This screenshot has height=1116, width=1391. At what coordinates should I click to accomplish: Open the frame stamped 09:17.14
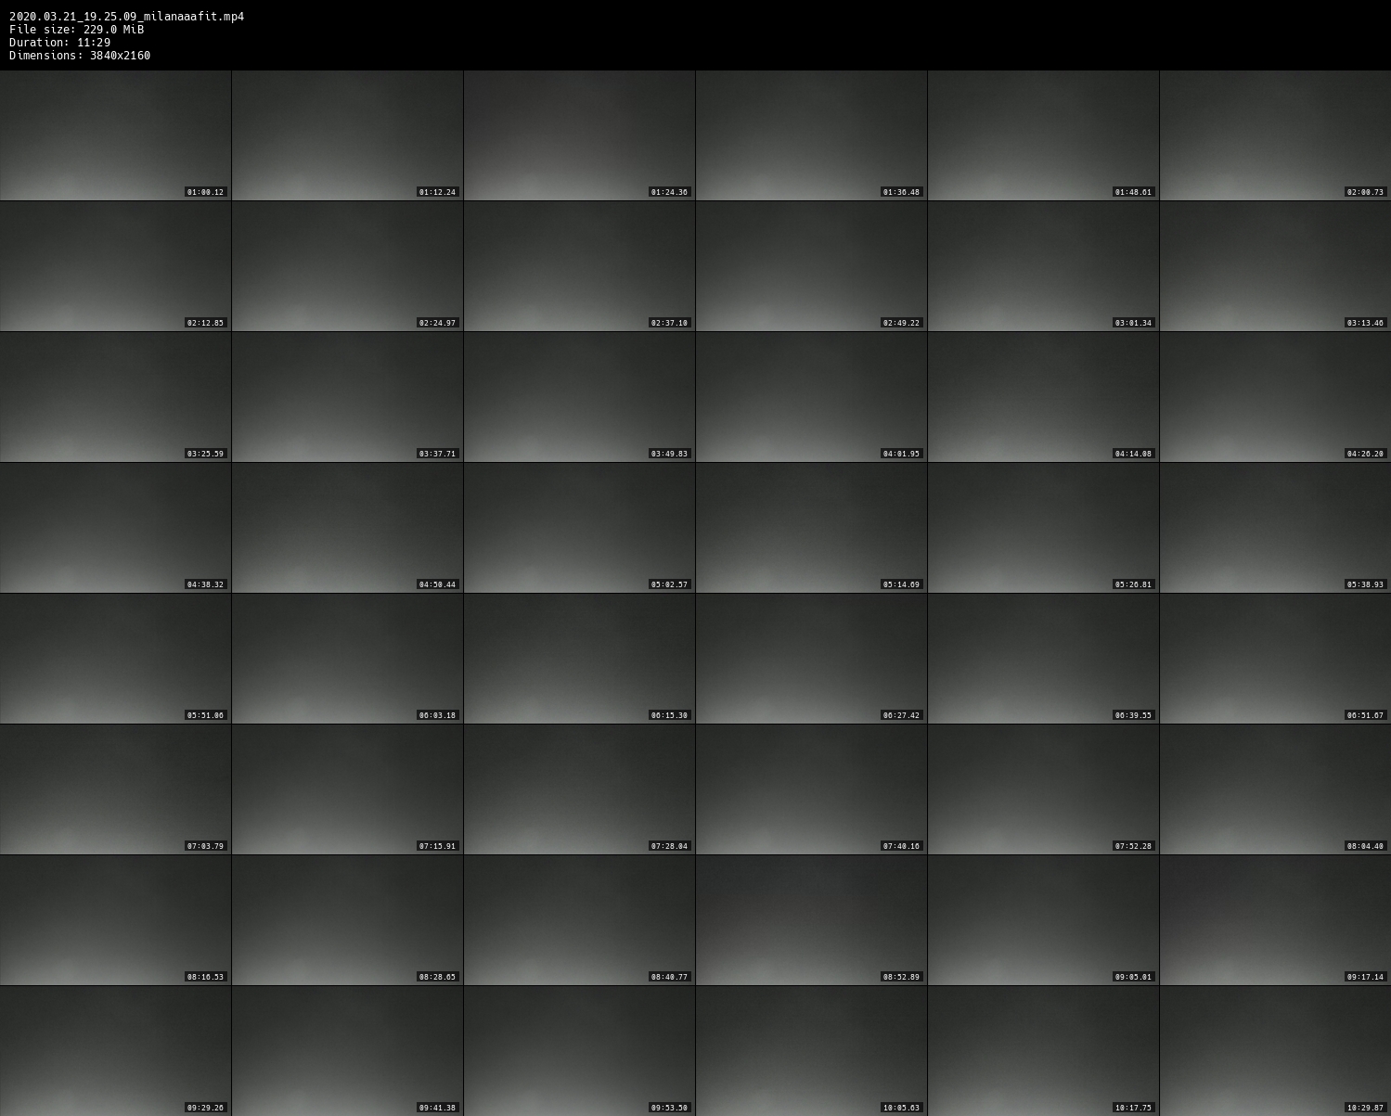pos(1275,920)
